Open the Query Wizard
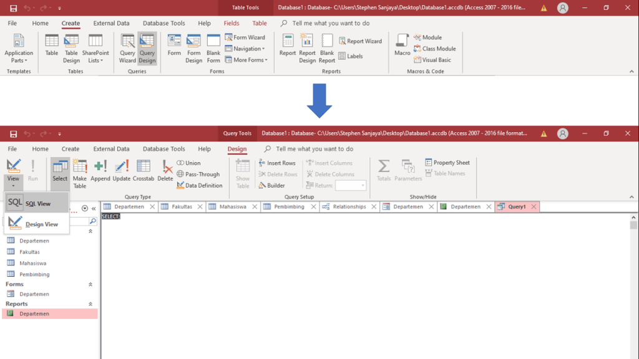 (127, 49)
